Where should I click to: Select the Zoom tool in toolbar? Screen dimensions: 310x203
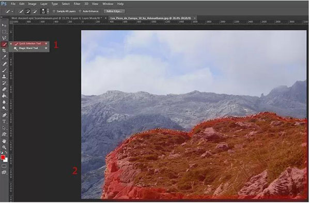(4, 147)
